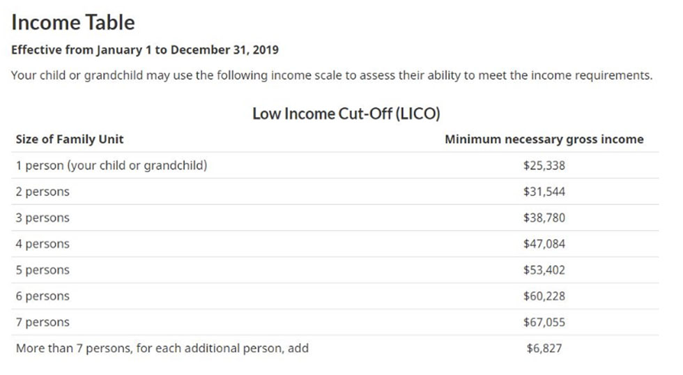The width and height of the screenshot is (683, 375).
Task: Select the 1 person row label
Action: (112, 165)
